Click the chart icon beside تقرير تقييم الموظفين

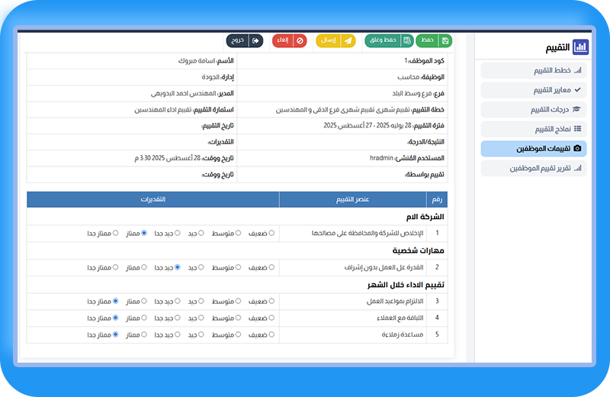577,168
